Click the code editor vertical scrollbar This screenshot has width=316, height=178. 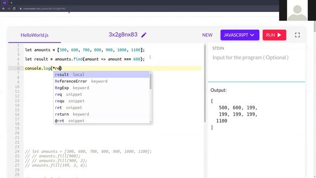click(205, 84)
